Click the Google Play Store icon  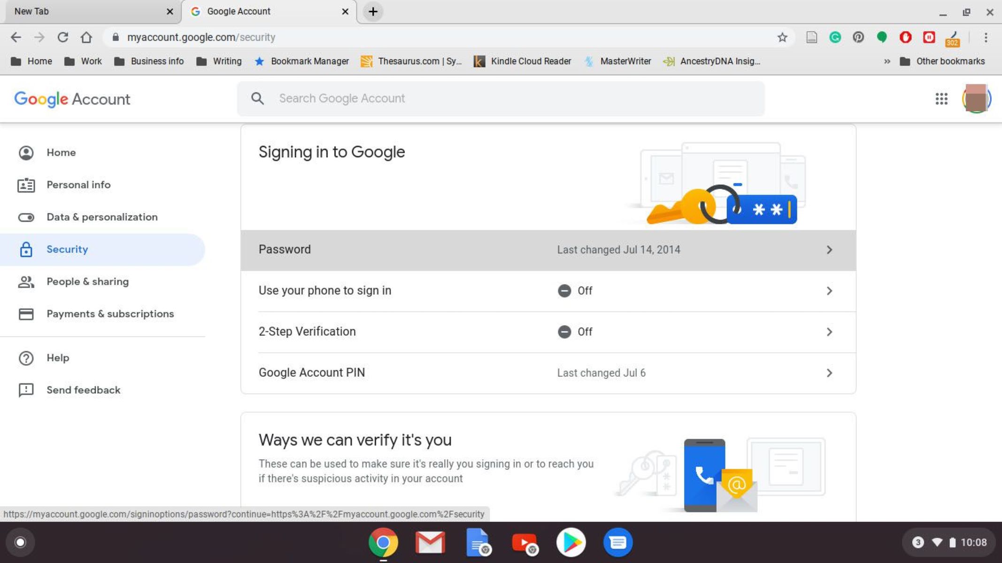point(571,542)
